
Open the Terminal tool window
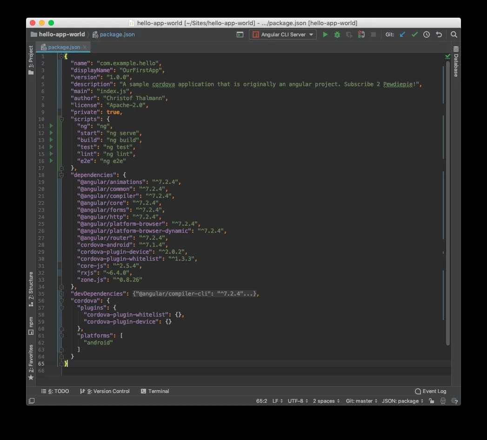tap(155, 391)
